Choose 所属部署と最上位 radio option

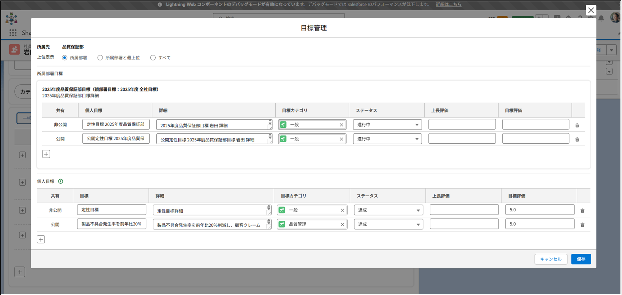tap(100, 58)
